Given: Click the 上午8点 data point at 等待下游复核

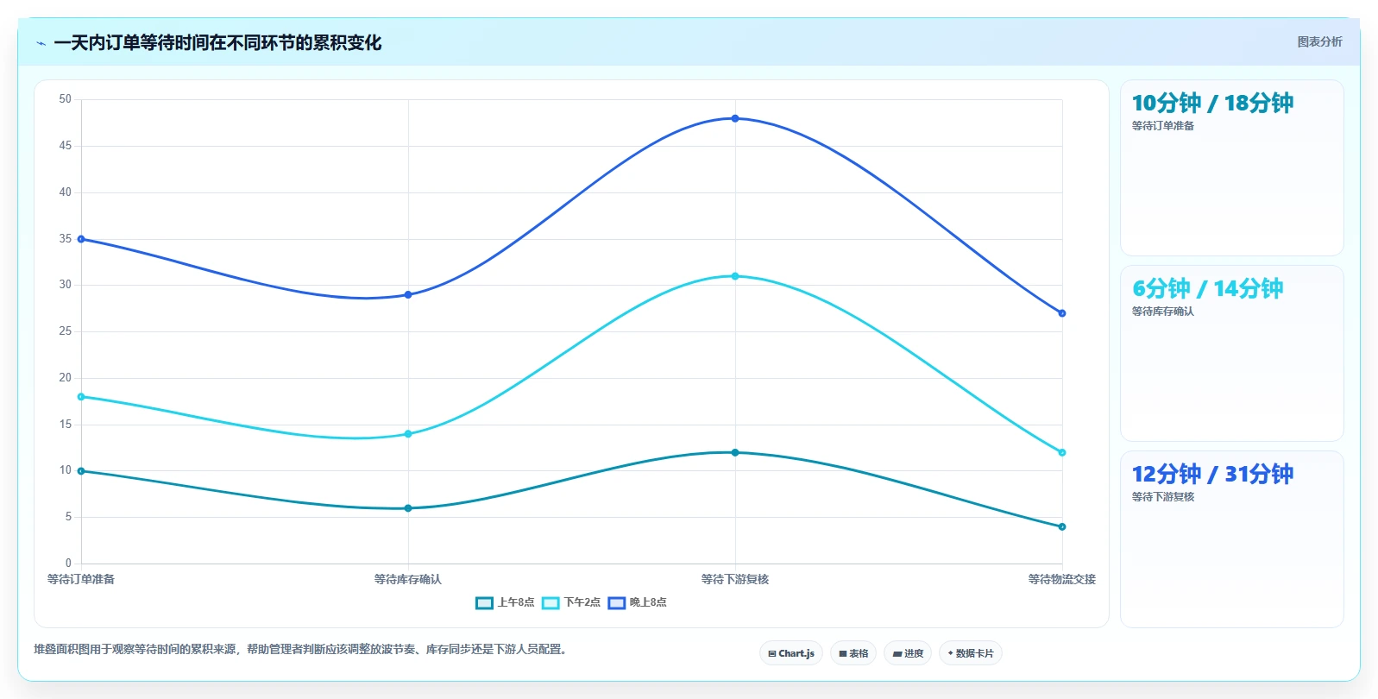Looking at the screenshot, I should (735, 452).
